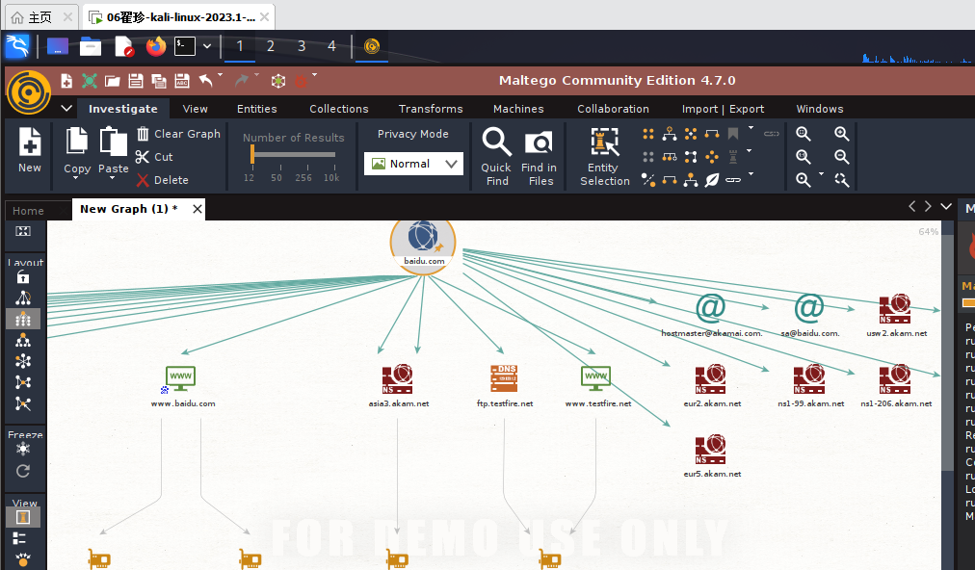
Task: Open the Entities ribbon tab
Action: 257,109
